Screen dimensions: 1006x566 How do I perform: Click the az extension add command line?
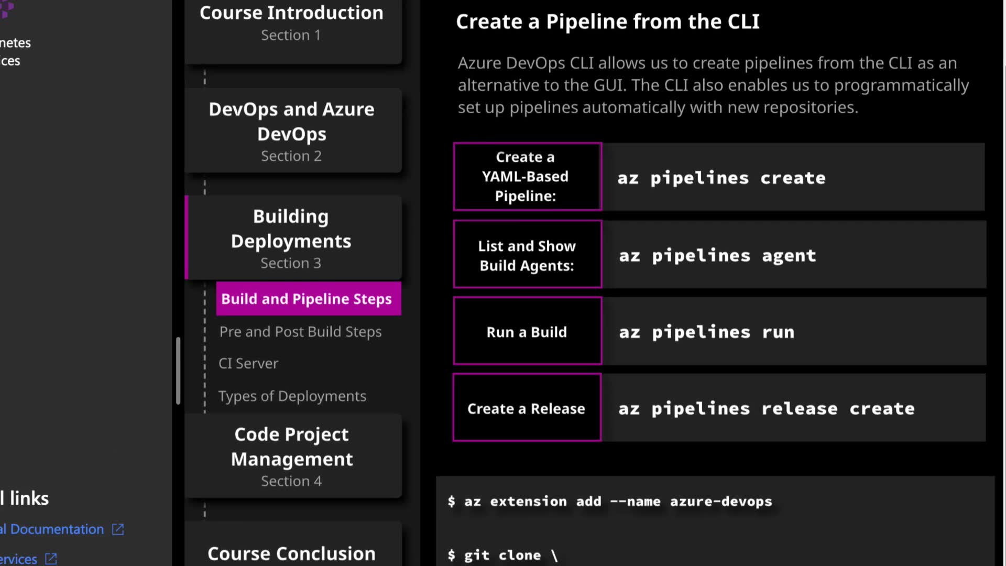coord(610,502)
